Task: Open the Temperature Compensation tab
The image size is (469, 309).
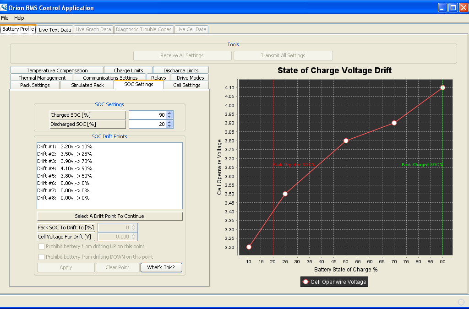Action: 57,70
